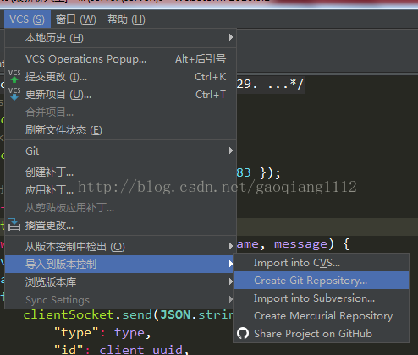Click the "id" key in code

click(x=69, y=350)
